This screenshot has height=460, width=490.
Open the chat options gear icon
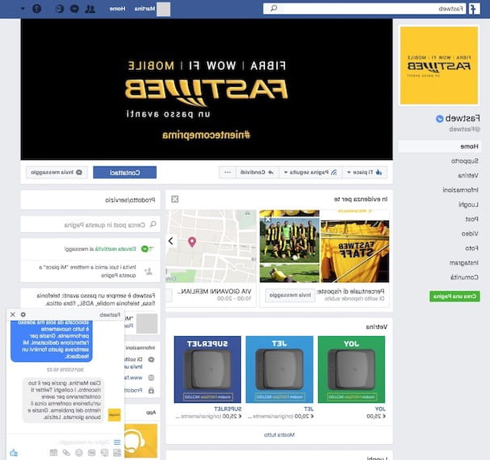coord(23,314)
